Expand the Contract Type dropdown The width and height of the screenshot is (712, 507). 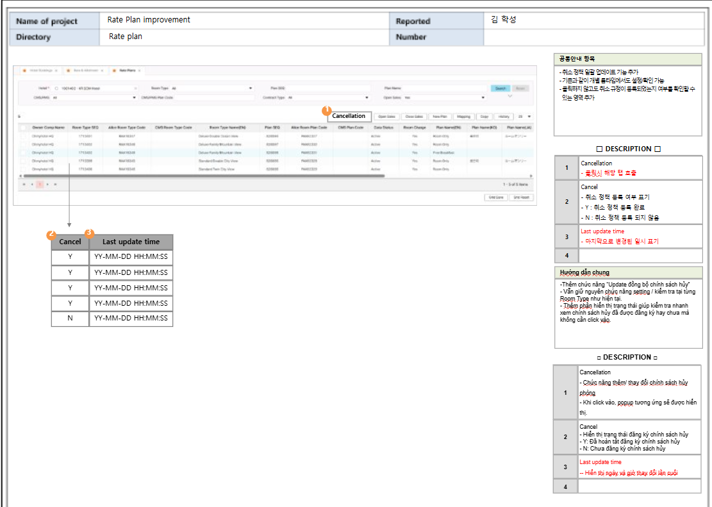[367, 98]
